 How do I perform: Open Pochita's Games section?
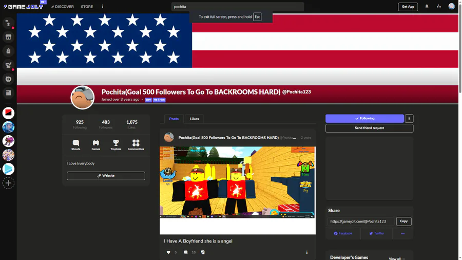pyautogui.click(x=96, y=145)
